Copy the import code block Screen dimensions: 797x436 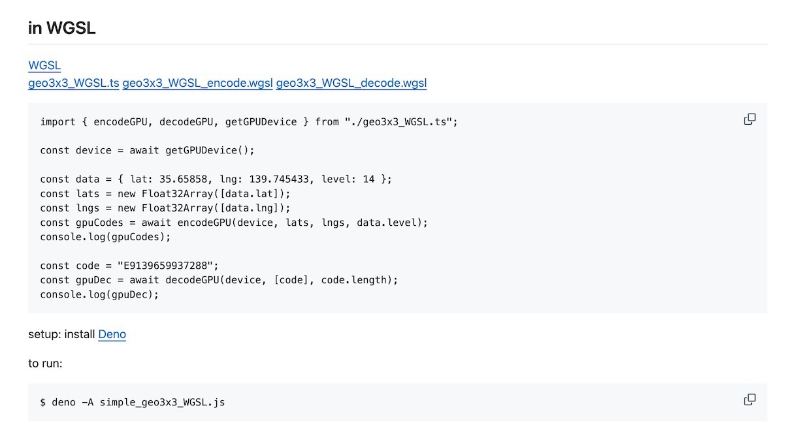pyautogui.click(x=749, y=119)
